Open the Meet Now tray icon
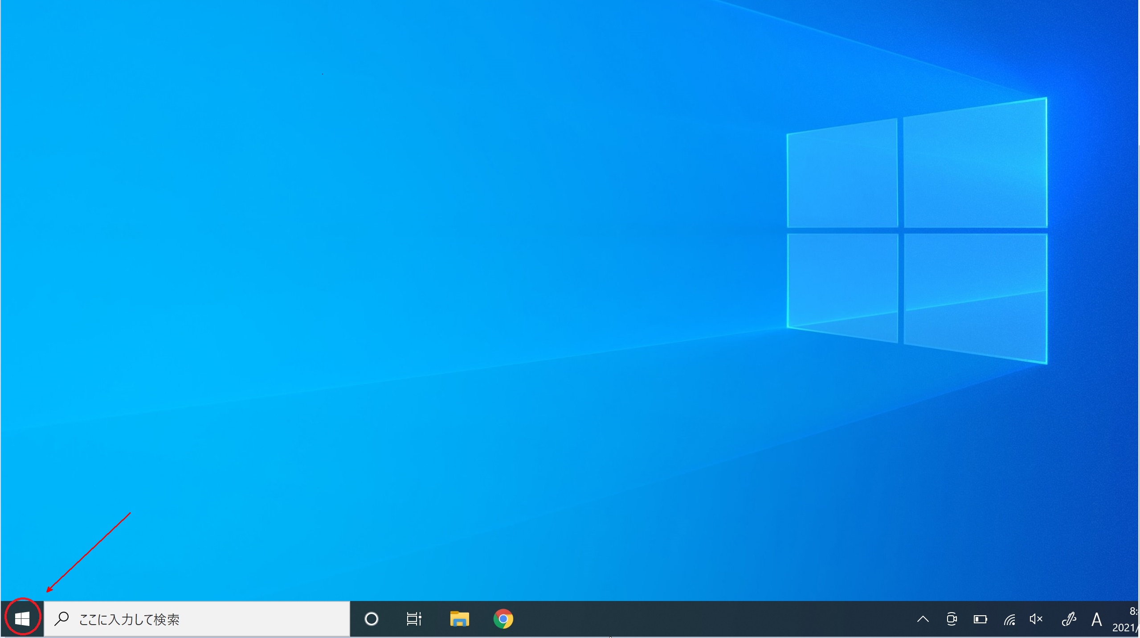The image size is (1140, 638). [x=951, y=619]
